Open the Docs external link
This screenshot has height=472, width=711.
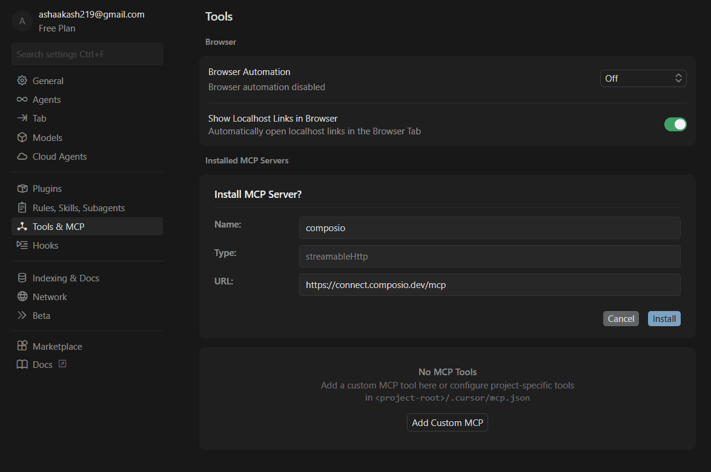coord(87,364)
